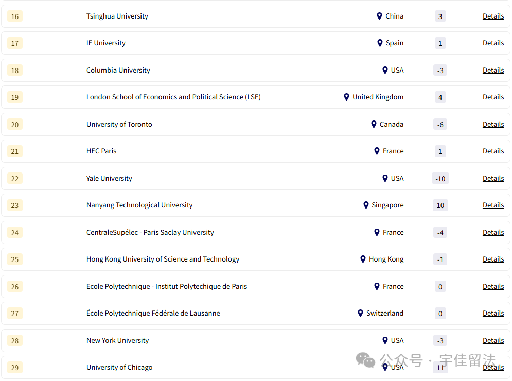The image size is (512, 381).
Task: Select the Yale University name
Action: click(109, 179)
